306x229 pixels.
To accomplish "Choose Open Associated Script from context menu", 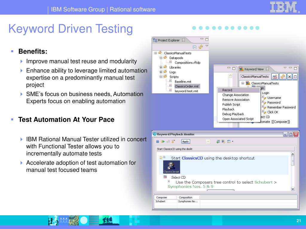I will (238, 119).
